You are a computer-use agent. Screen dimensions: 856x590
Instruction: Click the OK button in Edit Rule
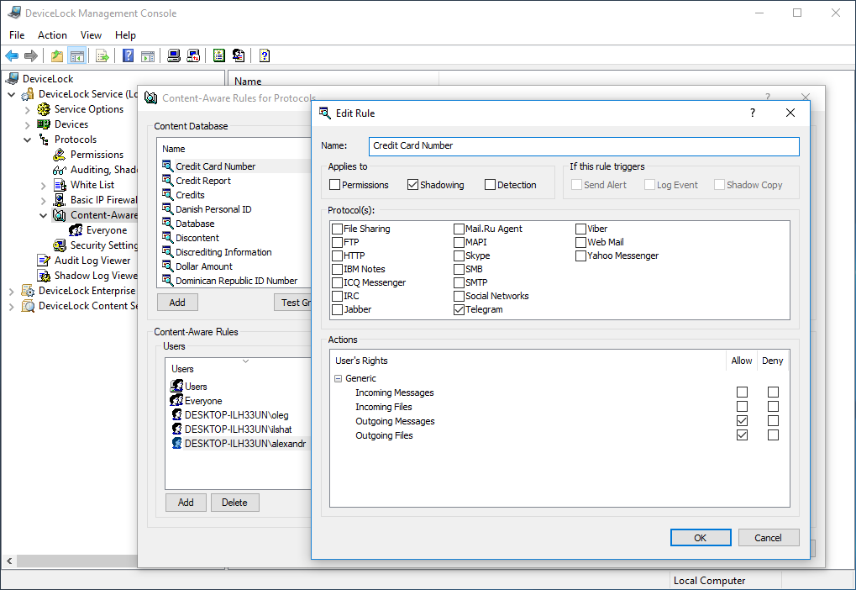[700, 538]
